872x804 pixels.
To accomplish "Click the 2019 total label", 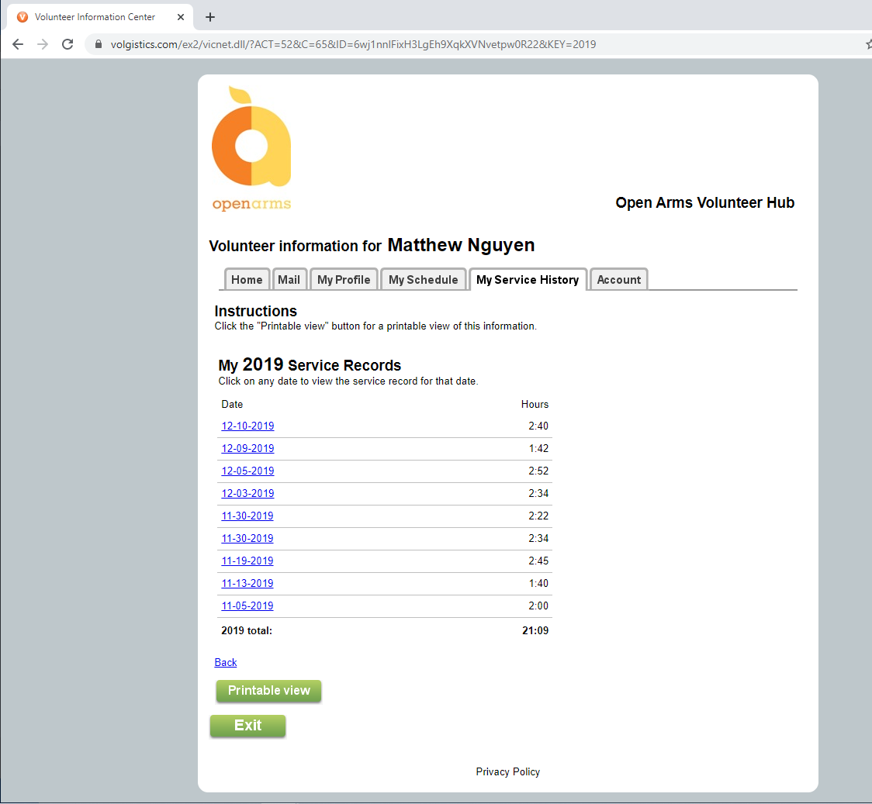I will coord(247,630).
